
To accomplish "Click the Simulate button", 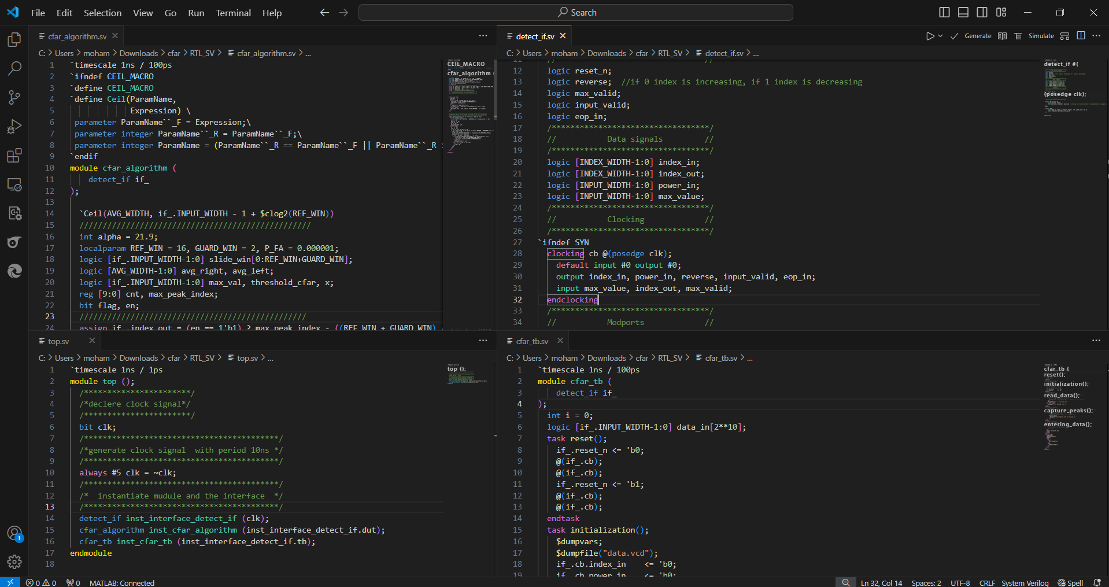I will [x=1041, y=36].
